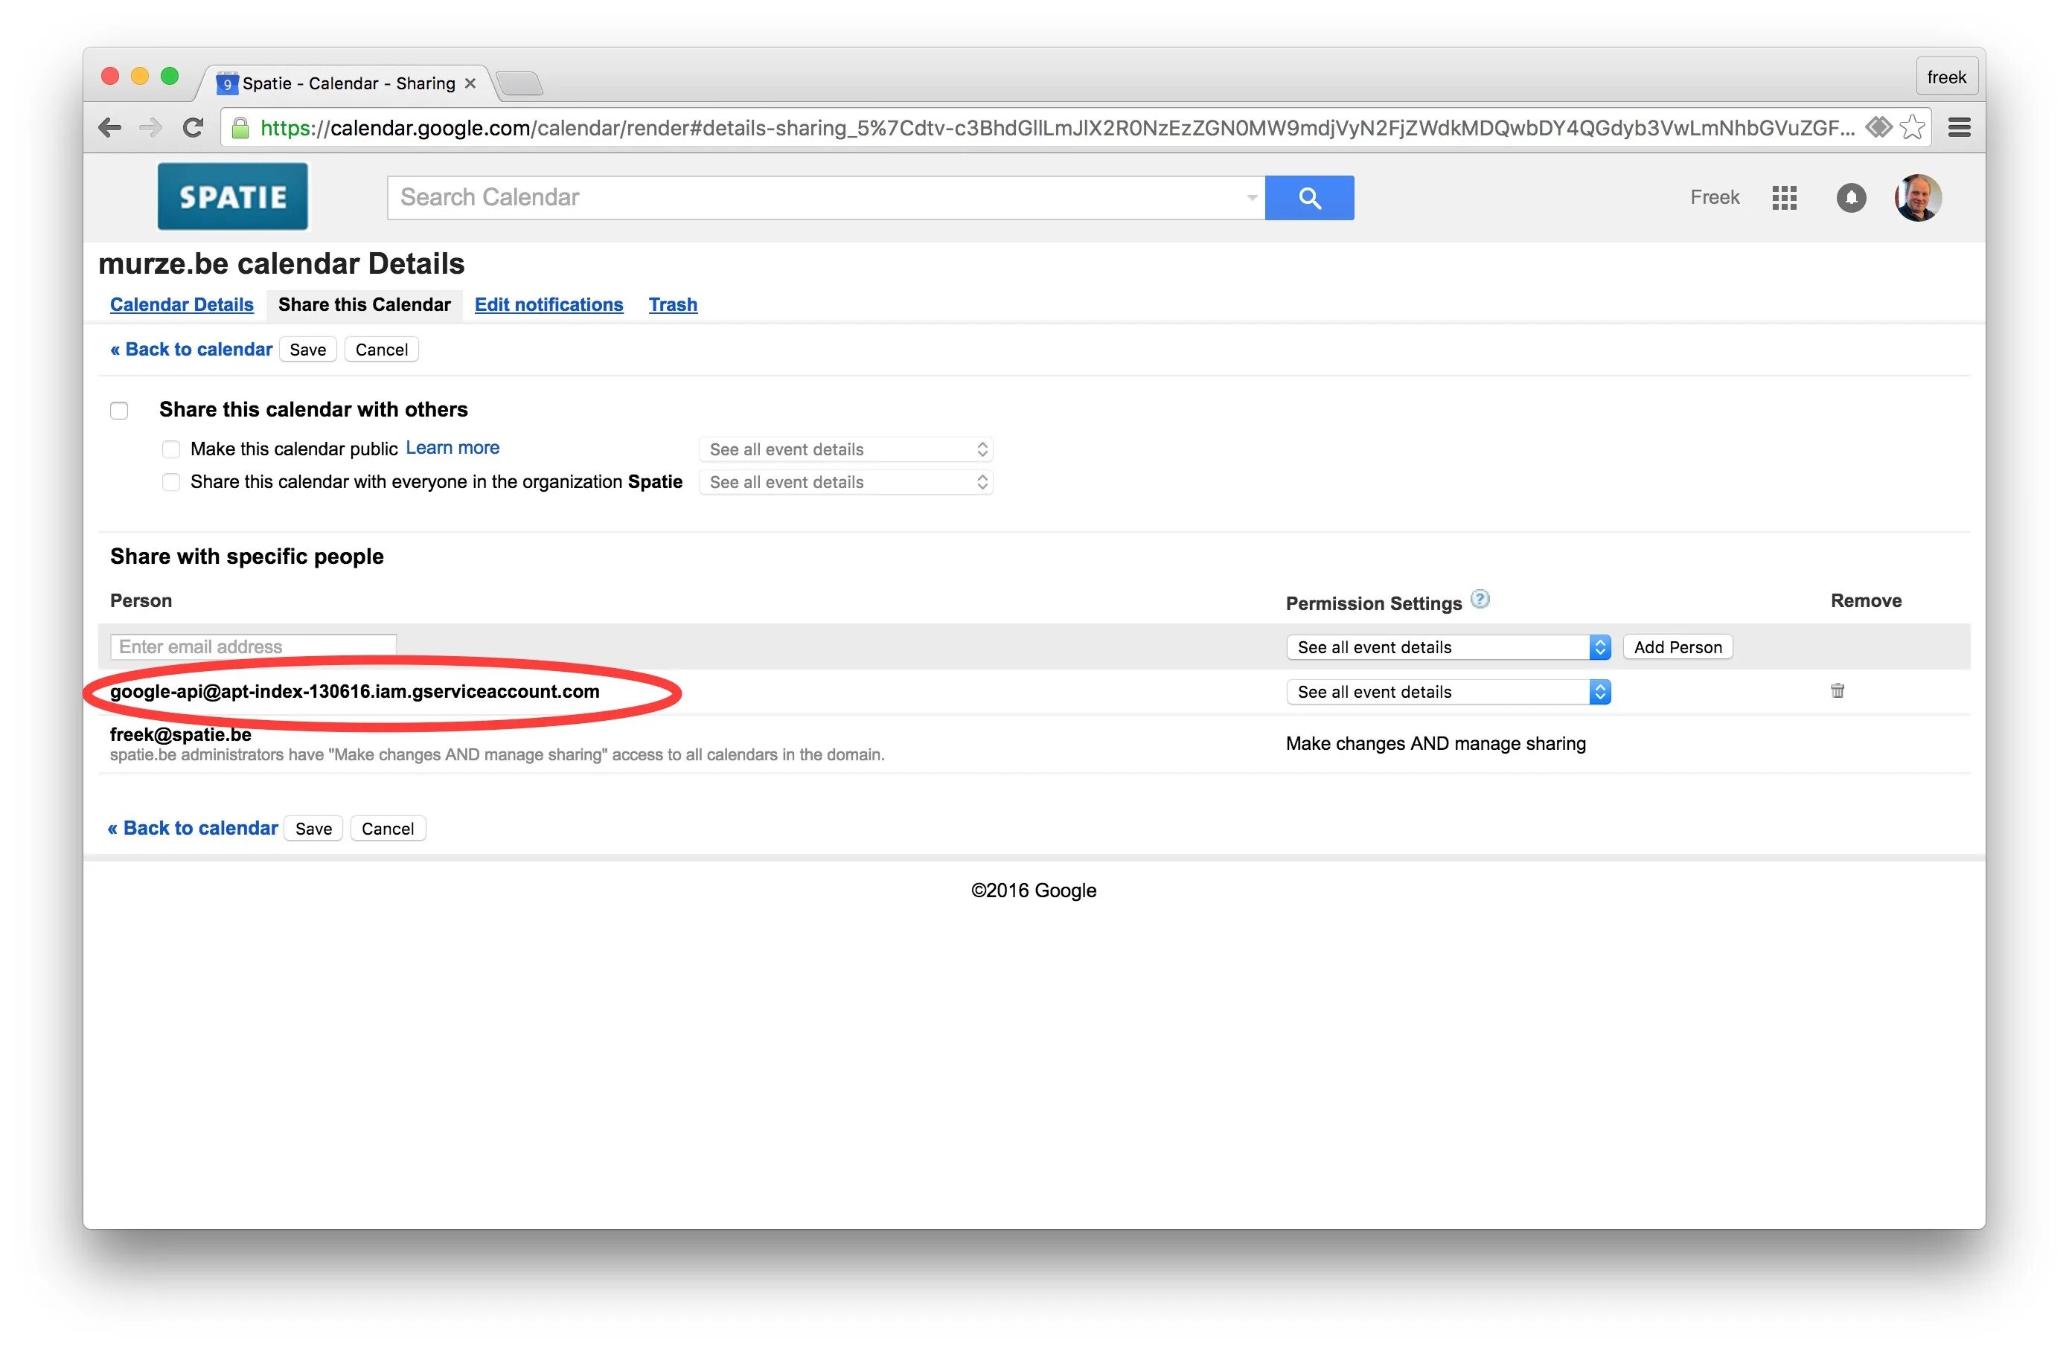Bookmark page with star icon
Screen dimensions: 2069x1348
tap(1912, 128)
